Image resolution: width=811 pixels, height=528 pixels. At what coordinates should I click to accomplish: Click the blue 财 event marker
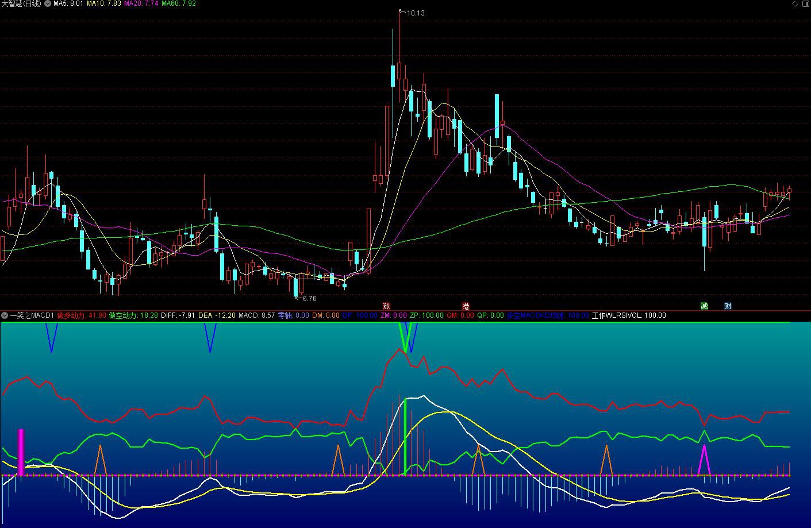click(728, 306)
